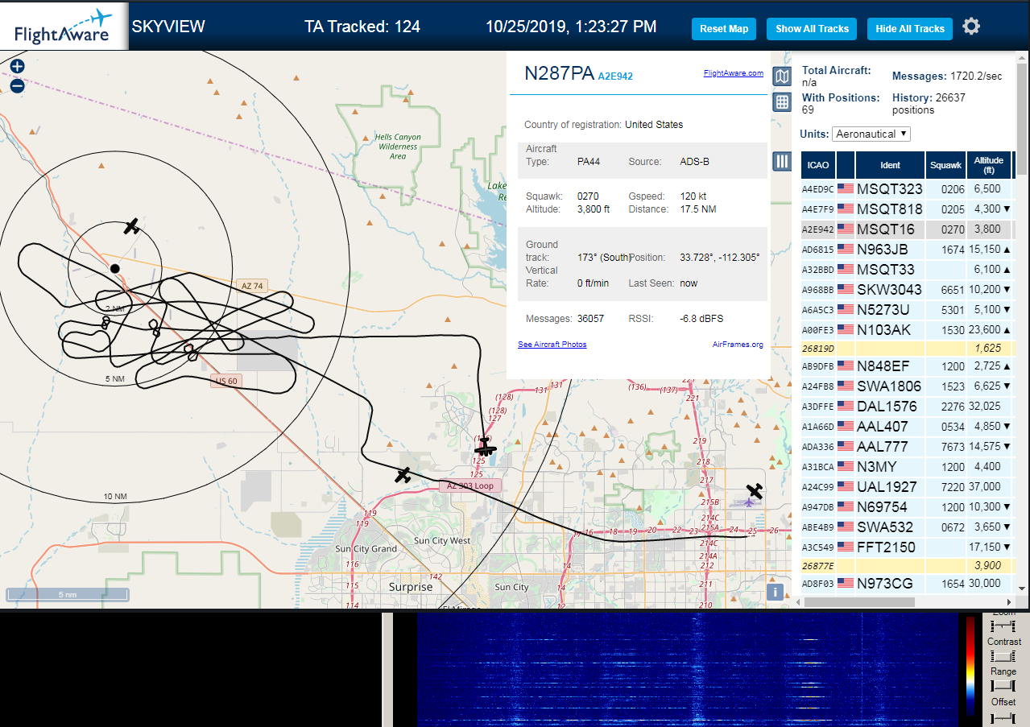Image resolution: width=1030 pixels, height=727 pixels.
Task: Sort table by Squawk column header
Action: (x=945, y=165)
